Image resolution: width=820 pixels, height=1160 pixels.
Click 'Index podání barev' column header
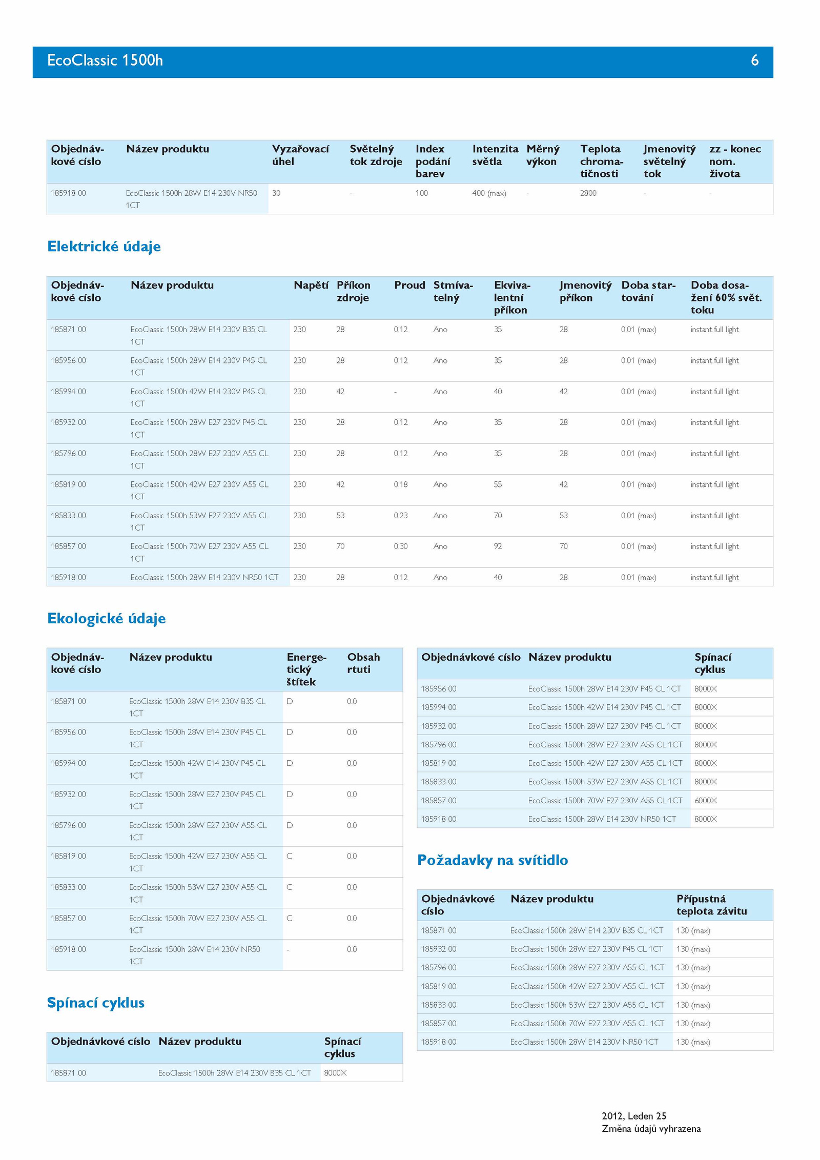[x=433, y=161]
